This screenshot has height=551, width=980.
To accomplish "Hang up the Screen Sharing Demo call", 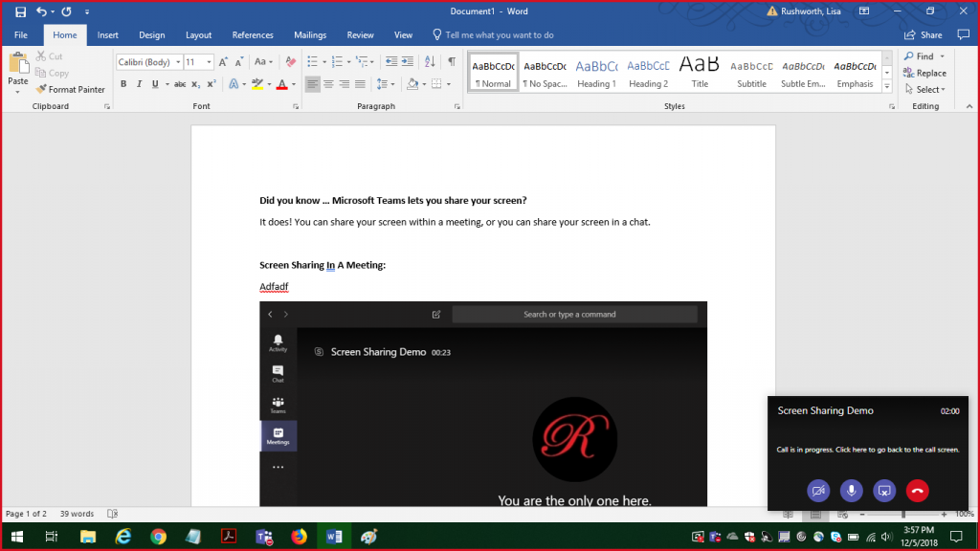I will coord(917,491).
